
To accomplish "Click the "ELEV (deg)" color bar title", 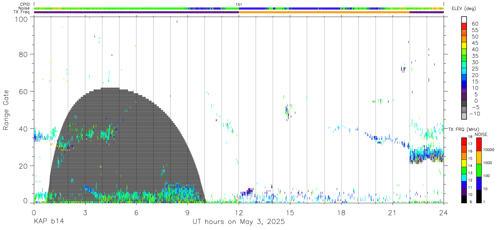I will [x=463, y=9].
